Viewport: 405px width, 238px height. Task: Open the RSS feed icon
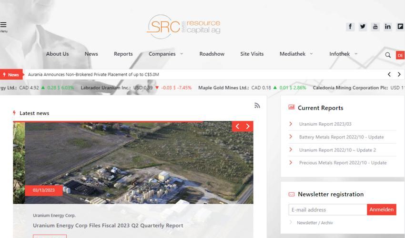pos(257,105)
